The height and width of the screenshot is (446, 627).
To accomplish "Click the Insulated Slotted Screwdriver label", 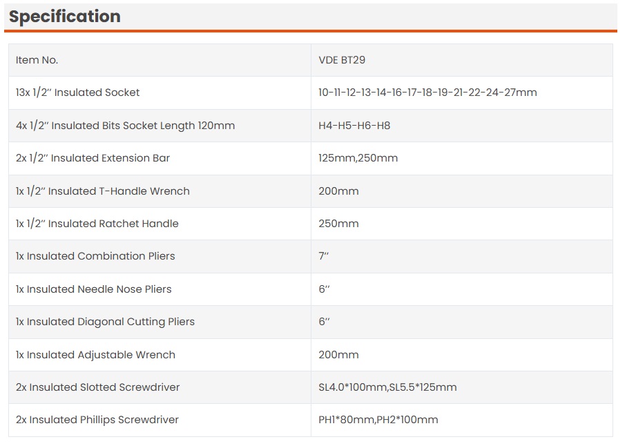I will point(98,387).
